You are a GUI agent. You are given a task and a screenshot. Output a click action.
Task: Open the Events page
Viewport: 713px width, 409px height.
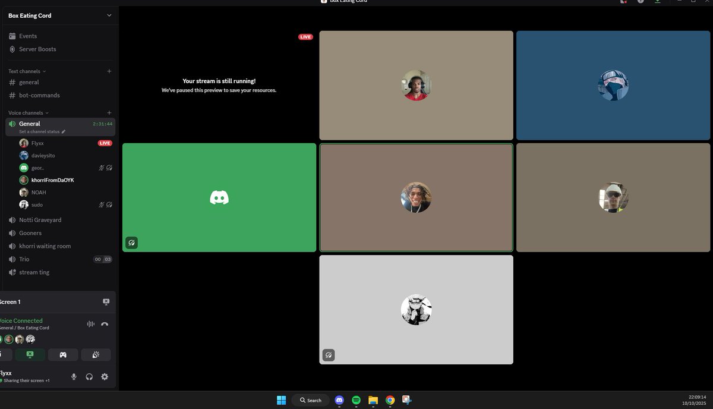point(59,36)
